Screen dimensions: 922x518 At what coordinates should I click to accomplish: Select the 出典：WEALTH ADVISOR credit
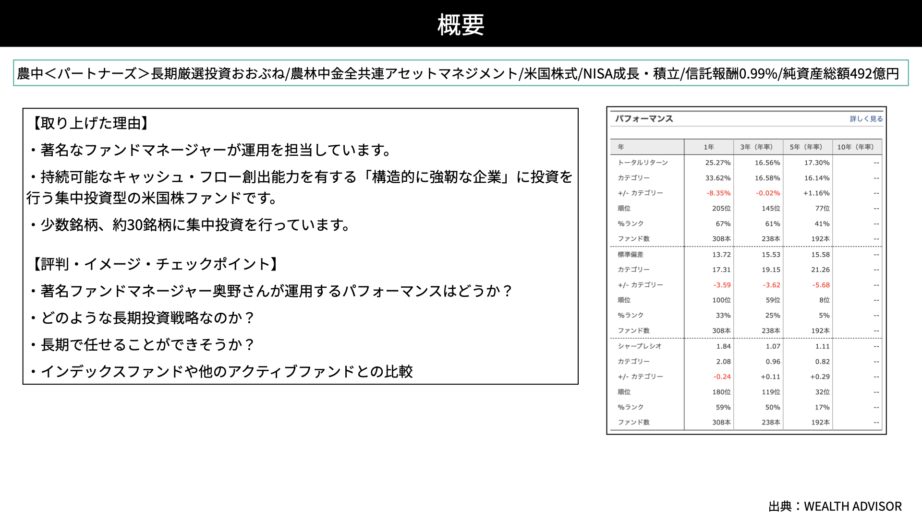835,506
